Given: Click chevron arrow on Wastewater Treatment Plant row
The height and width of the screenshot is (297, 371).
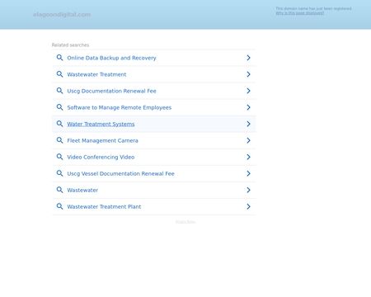Looking at the screenshot, I should point(248,206).
